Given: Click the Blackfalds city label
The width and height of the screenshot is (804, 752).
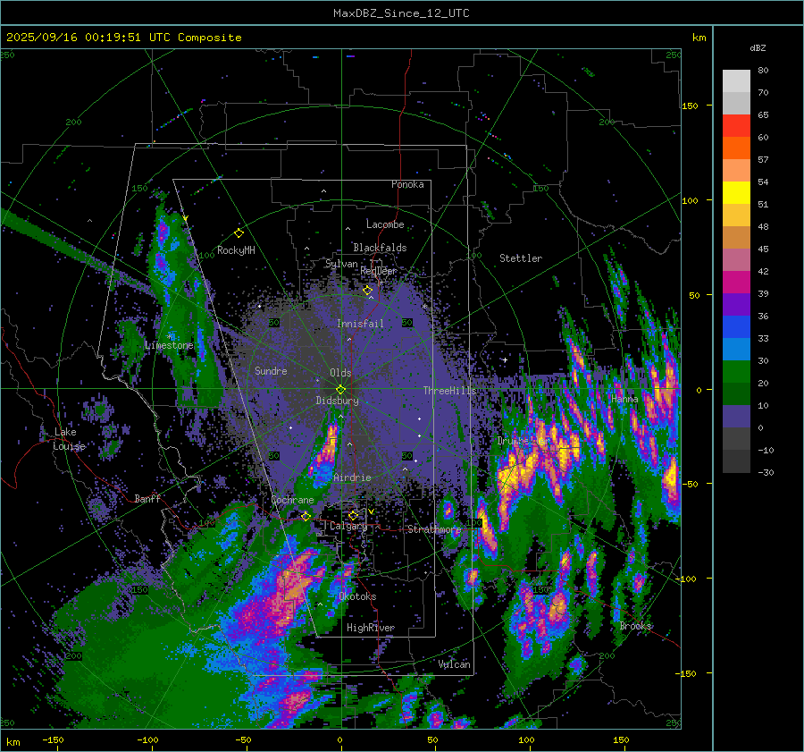Looking at the screenshot, I should pos(380,248).
